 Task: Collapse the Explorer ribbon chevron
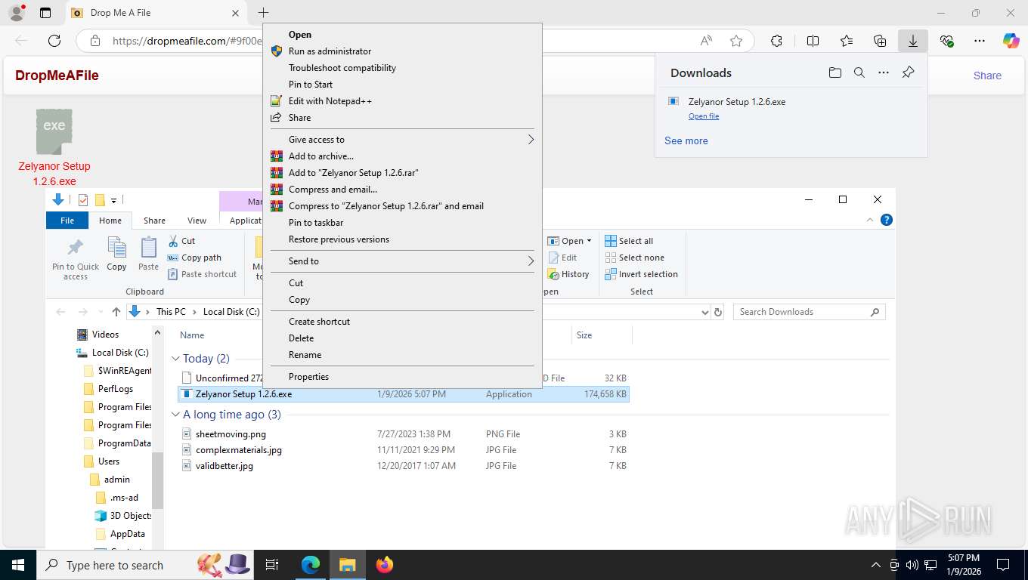coord(870,220)
